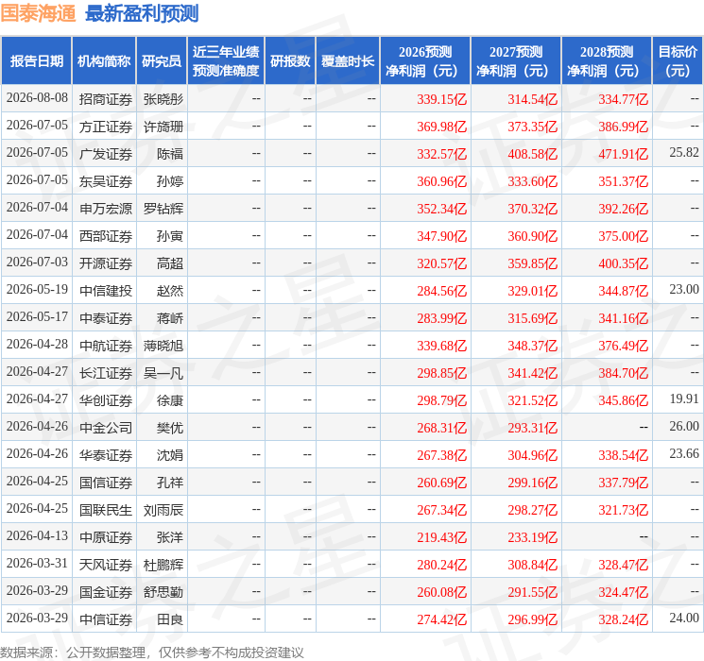
Task: Click the 2028预测净利润 column header
Action: pos(607,61)
